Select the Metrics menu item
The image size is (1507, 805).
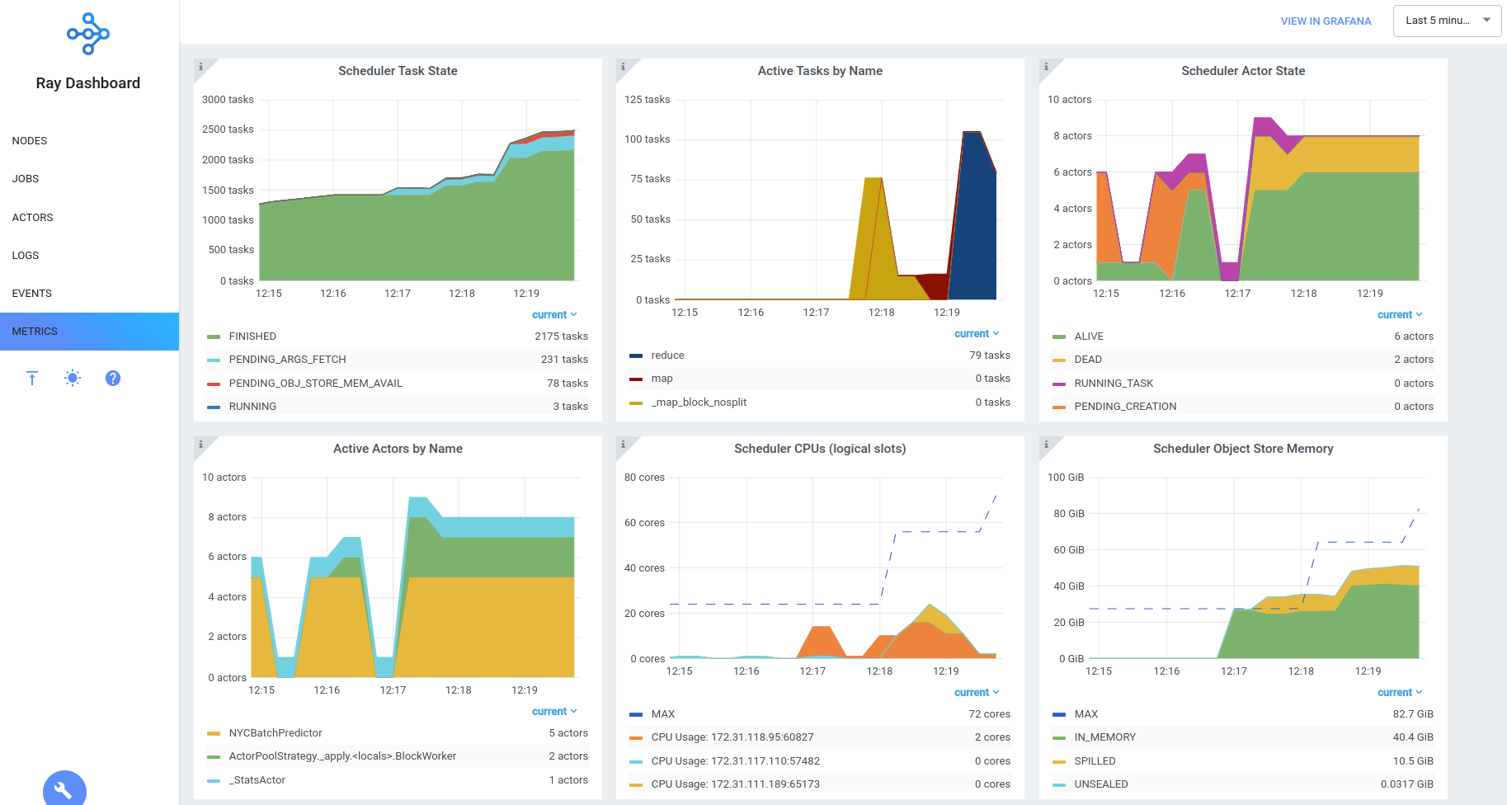[89, 332]
